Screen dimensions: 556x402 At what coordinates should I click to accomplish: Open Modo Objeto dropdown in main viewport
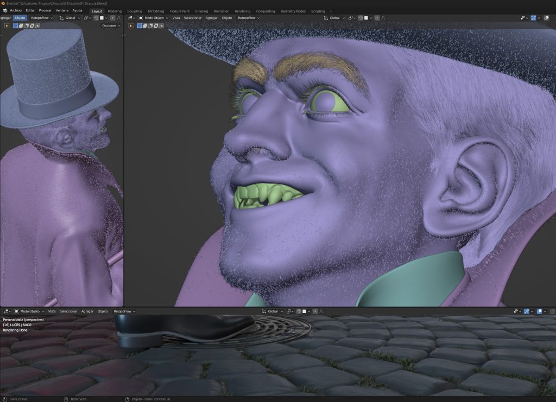tap(153, 18)
